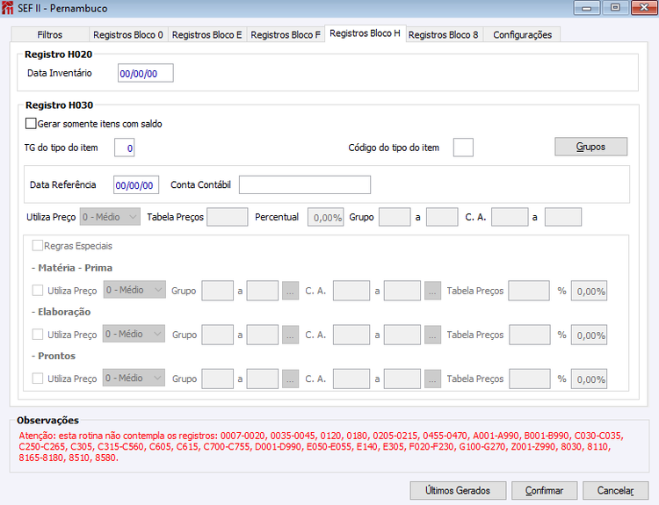
Task: Expand Elaboração price type dropdown
Action: (134, 334)
